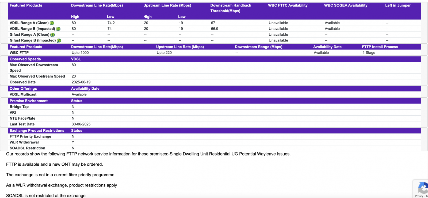Click Available status for VDSL Multicast
The height and width of the screenshot is (198, 428).
(x=79, y=94)
